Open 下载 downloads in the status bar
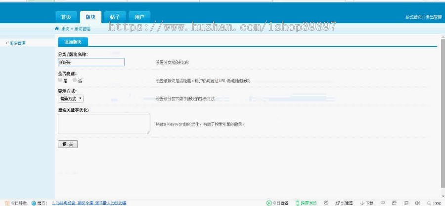Image resolution: width=445 pixels, height=206 pixels. click(x=367, y=203)
